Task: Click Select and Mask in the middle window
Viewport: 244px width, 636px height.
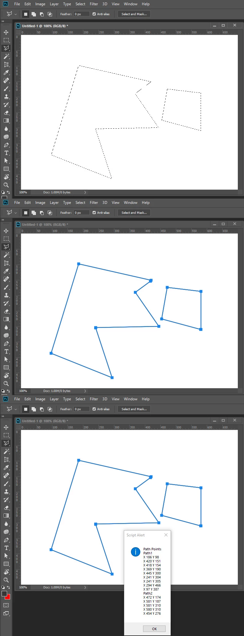Action: 134,213
